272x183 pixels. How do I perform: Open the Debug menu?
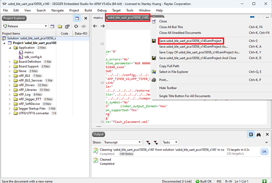[x=102, y=10]
